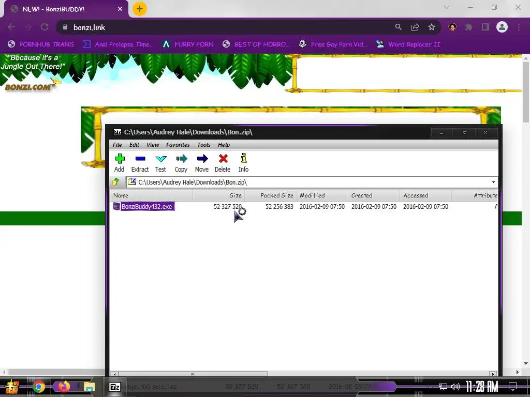The image size is (530, 397).
Task: Open a new Chrome tab
Action: click(139, 9)
